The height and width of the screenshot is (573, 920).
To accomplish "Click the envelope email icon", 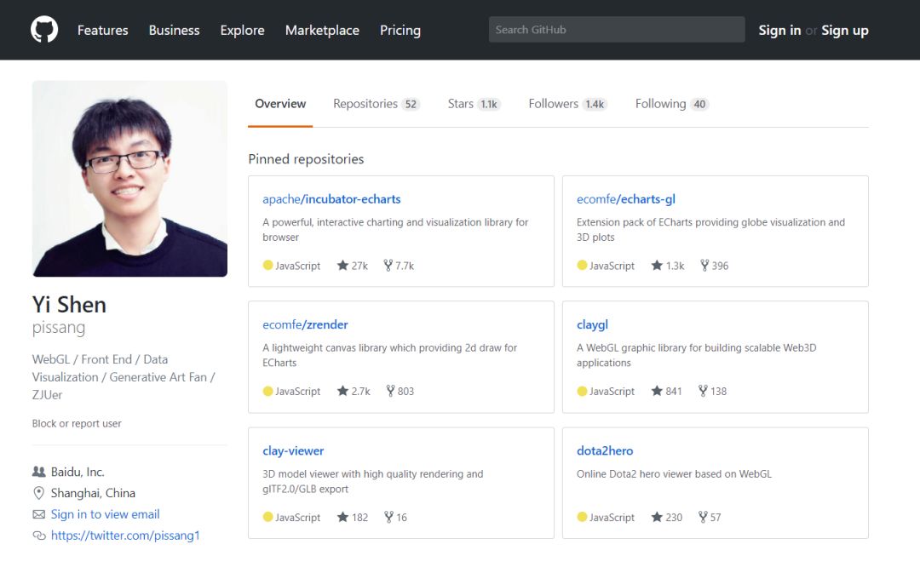I will pyautogui.click(x=38, y=514).
